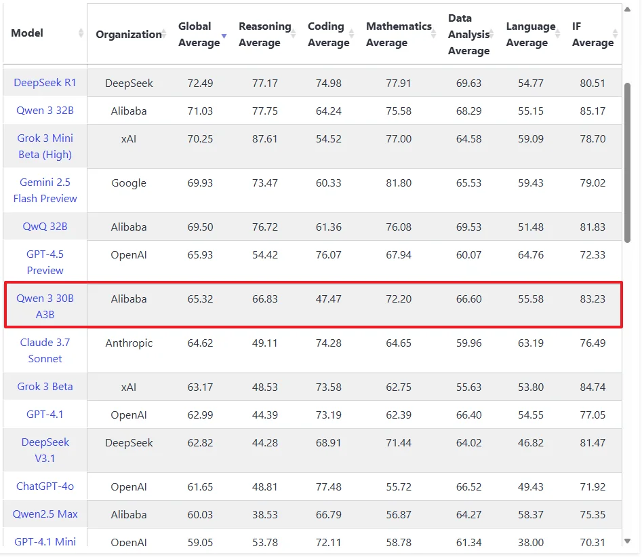Screen dimensions: 642x557
Task: Click the scrollbar down arrow
Action: tap(627, 541)
